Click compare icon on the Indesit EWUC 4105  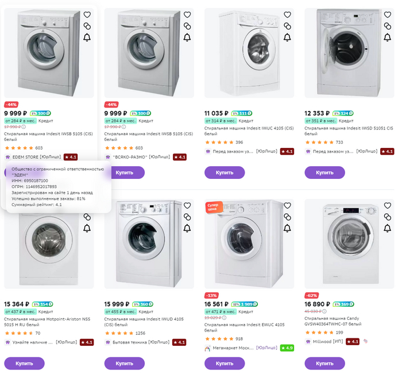288,217
